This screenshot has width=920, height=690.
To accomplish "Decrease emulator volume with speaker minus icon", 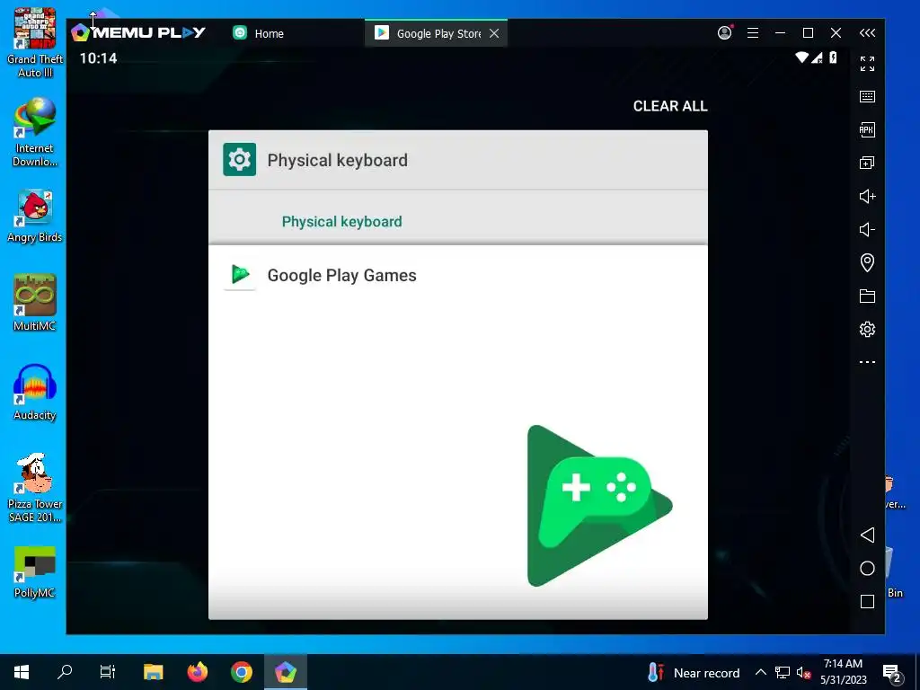I will [x=867, y=229].
